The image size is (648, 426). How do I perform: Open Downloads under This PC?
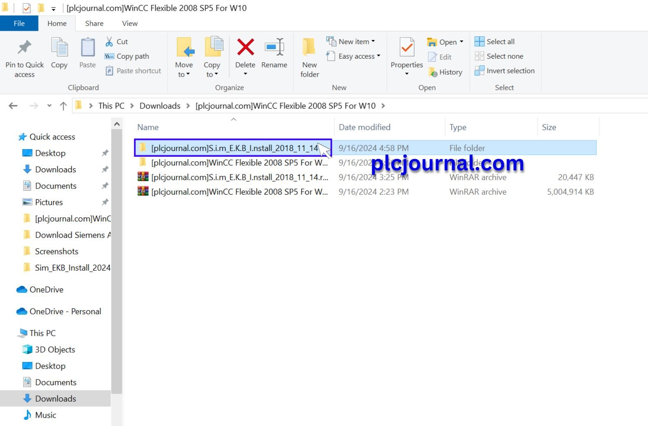tap(55, 399)
